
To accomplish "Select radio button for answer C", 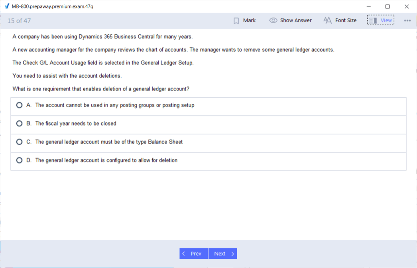I will tap(19, 142).
